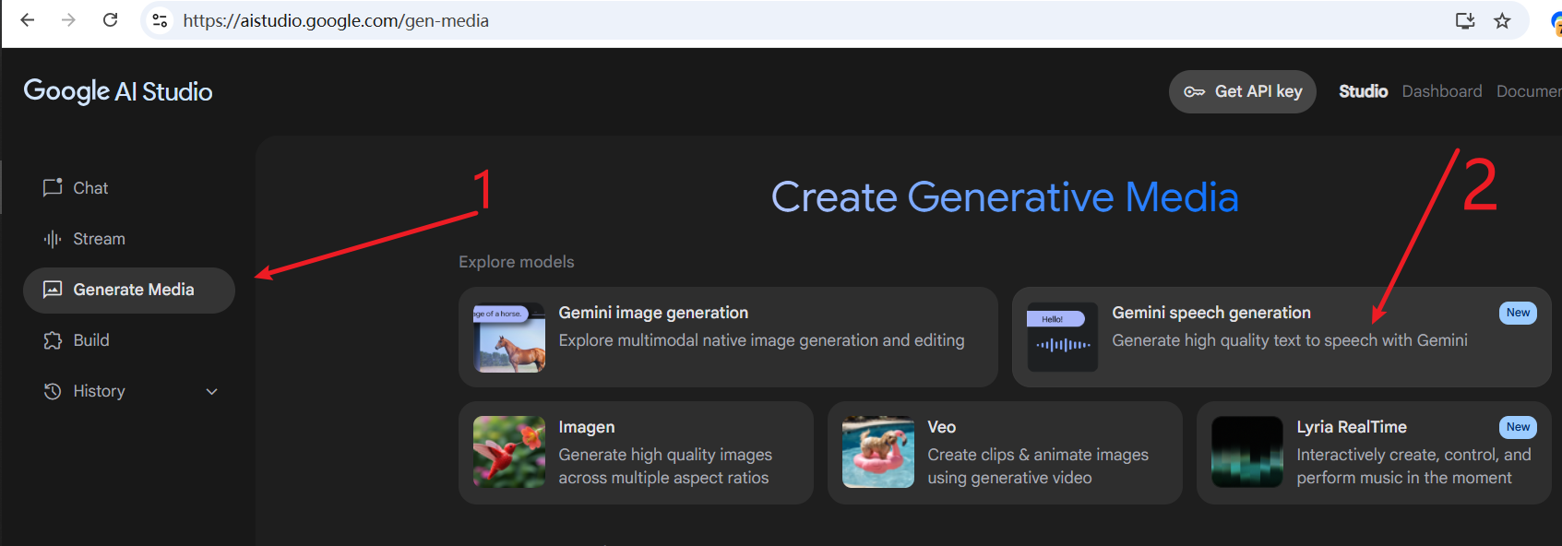Open the Build section in sidebar
This screenshot has height=546, width=1562.
pyautogui.click(x=129, y=340)
